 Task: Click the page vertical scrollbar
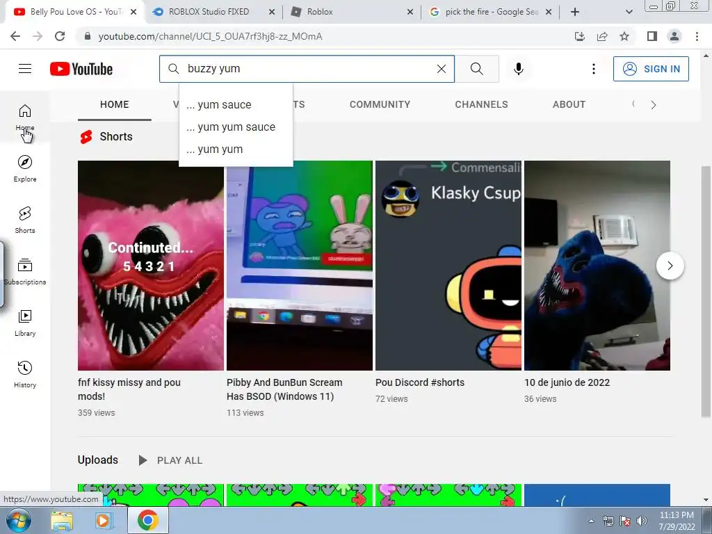[x=706, y=291]
